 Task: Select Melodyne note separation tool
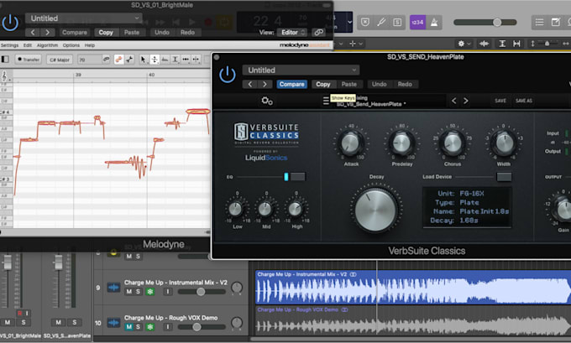click(196, 60)
